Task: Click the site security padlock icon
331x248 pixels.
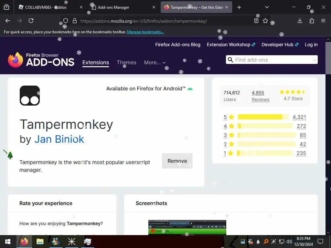Action: pos(75,21)
